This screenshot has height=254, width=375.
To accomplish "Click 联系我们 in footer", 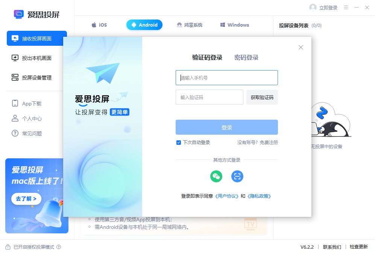I will [332, 247].
